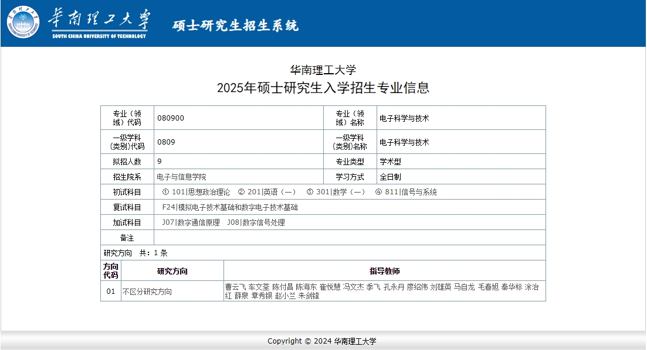Click the 一级学科(类别)代码 label
Screen dimensions: 647x350
[127, 142]
